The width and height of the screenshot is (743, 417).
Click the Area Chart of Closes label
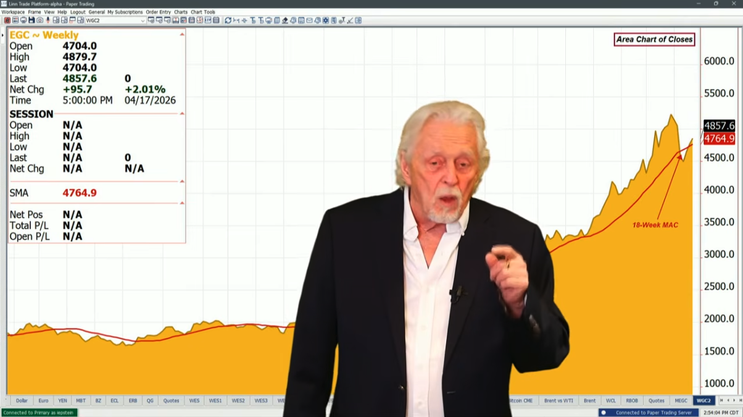coord(654,40)
